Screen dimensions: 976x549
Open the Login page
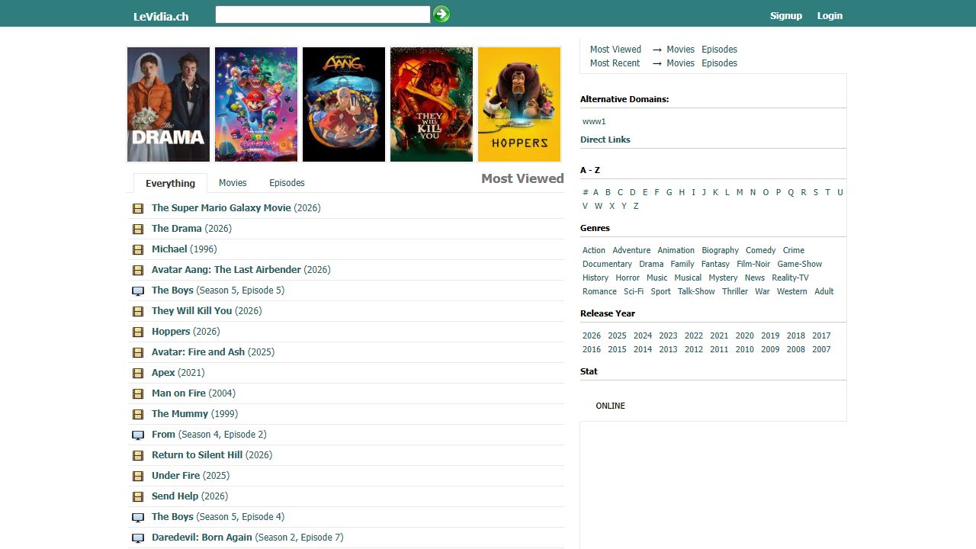pyautogui.click(x=830, y=15)
